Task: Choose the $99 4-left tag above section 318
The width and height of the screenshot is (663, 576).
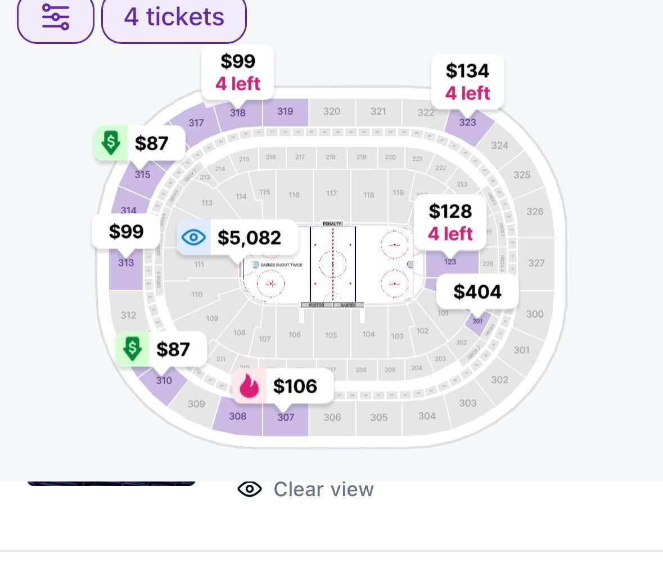Action: tap(238, 72)
